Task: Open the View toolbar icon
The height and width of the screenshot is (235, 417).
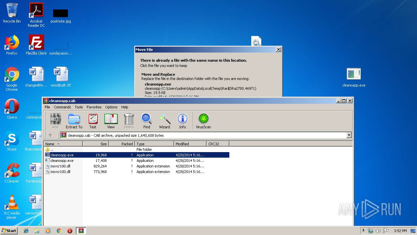Action: (111, 121)
